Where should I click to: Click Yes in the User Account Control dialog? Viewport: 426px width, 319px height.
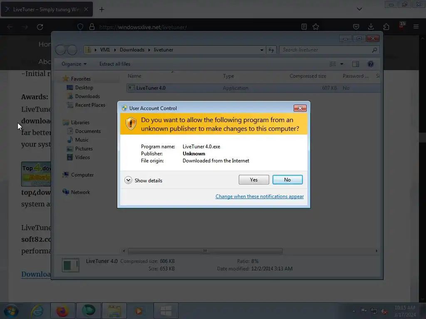tap(254, 179)
